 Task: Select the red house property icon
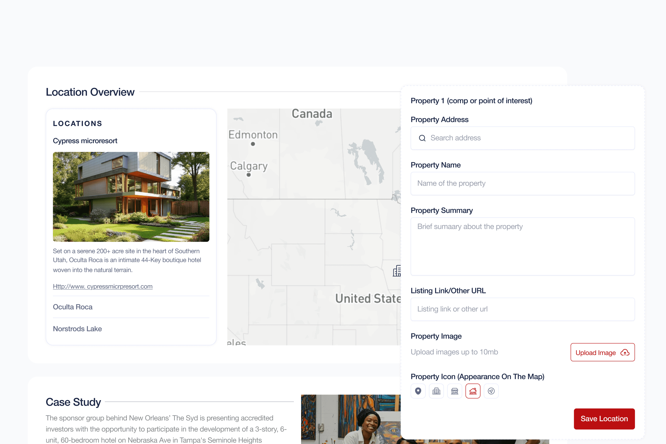point(473,391)
